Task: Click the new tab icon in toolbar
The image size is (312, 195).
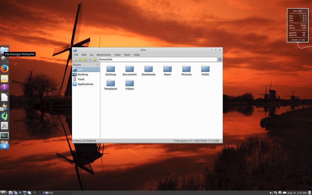Action: click(x=75, y=60)
